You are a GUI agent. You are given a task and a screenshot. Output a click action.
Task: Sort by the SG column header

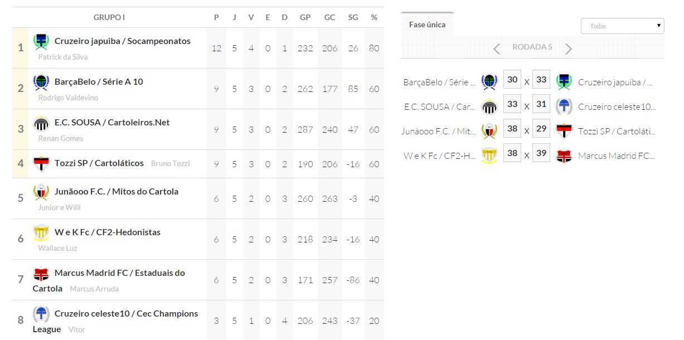click(x=353, y=17)
